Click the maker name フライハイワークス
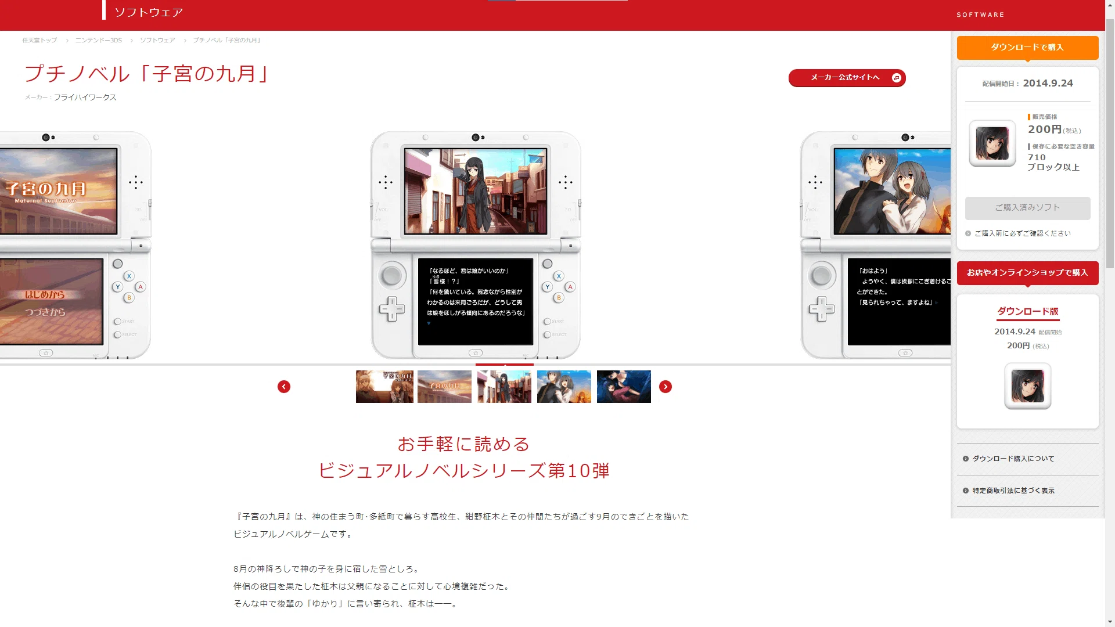 pyautogui.click(x=85, y=98)
